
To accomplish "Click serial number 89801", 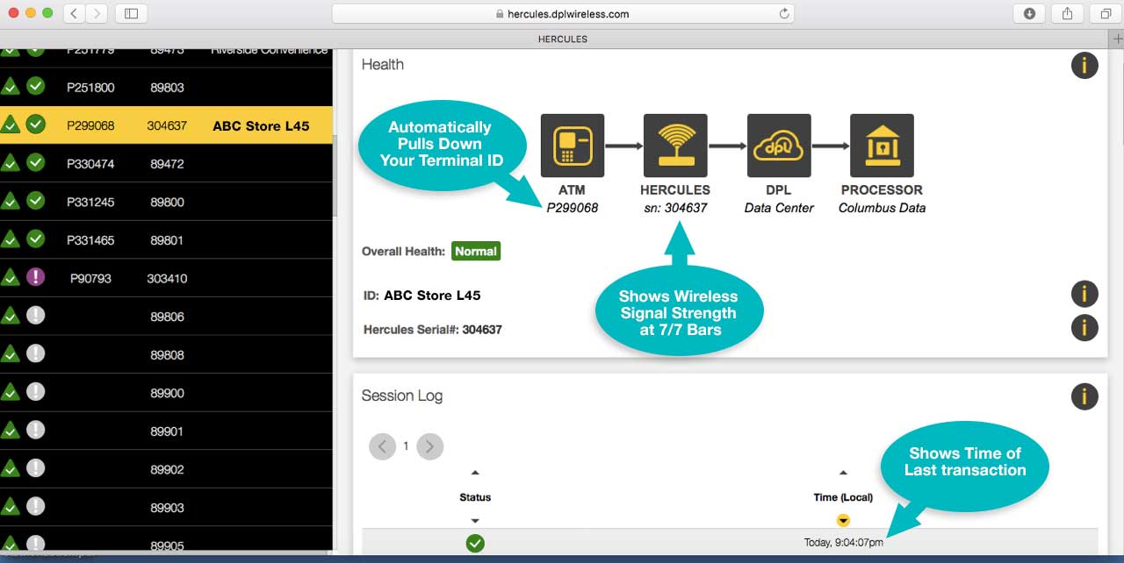I will pos(167,240).
